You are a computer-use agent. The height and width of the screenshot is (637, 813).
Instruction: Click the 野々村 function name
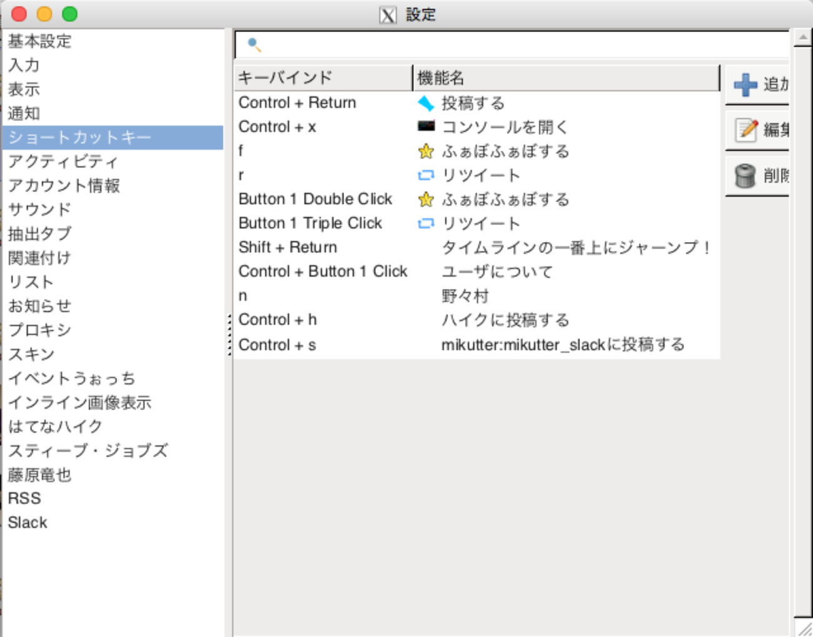[465, 295]
